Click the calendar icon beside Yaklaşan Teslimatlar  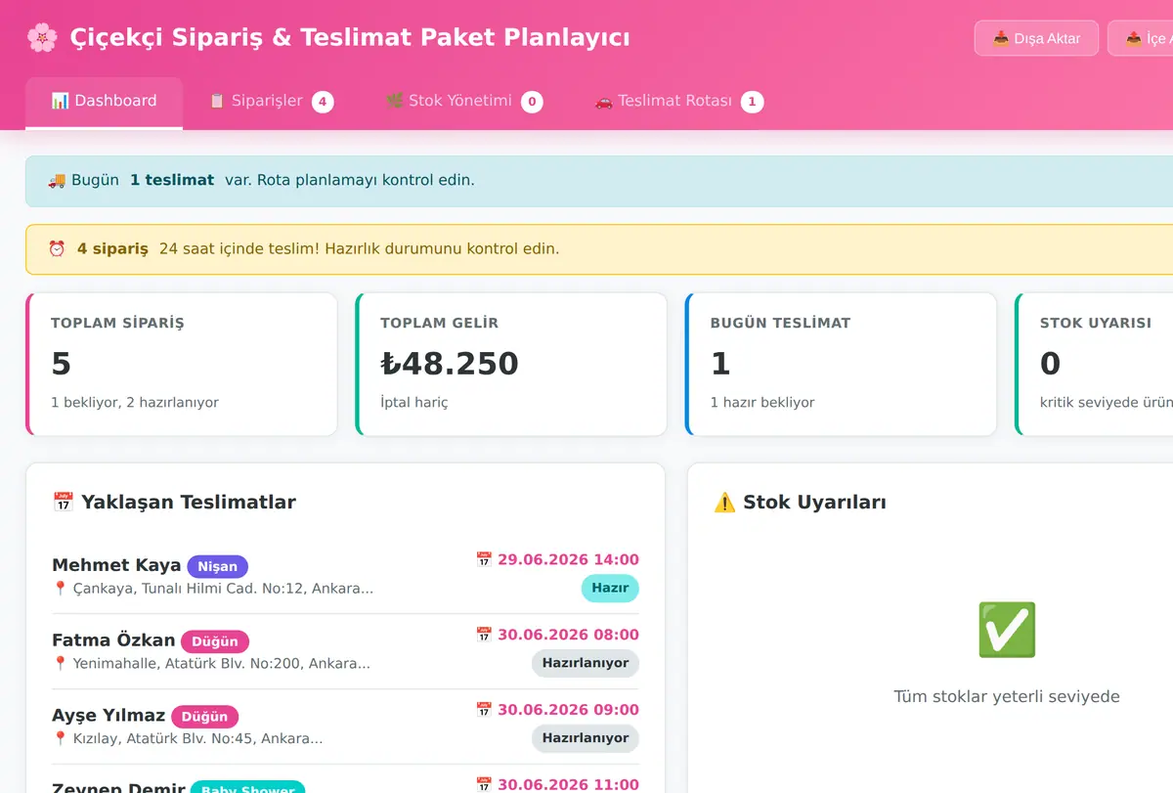(63, 503)
